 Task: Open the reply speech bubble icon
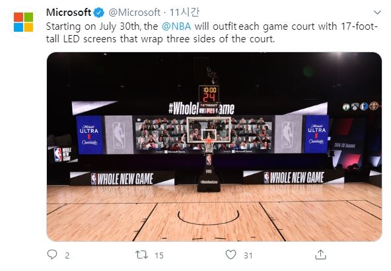pyautogui.click(x=52, y=254)
